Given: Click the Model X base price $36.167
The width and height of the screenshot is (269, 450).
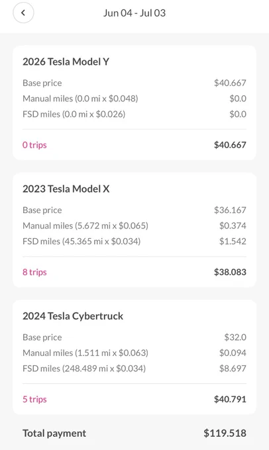Looking at the screenshot, I should [x=230, y=210].
